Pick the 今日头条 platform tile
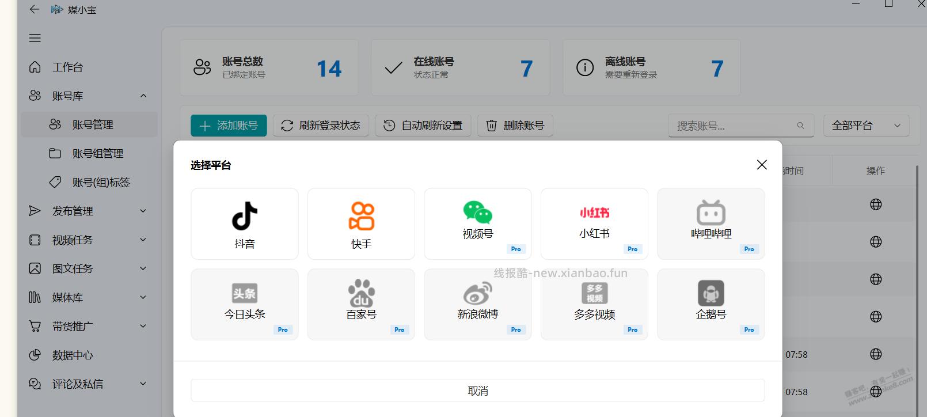Image resolution: width=927 pixels, height=417 pixels. tap(245, 305)
